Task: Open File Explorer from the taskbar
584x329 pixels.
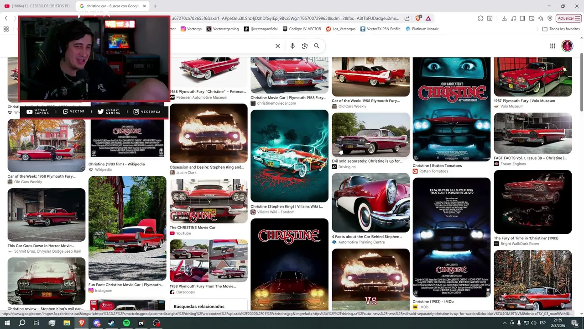Action: [x=67, y=323]
